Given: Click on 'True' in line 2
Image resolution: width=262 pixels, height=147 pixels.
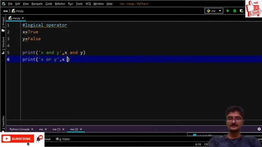Looking at the screenshot, I should (x=33, y=32).
